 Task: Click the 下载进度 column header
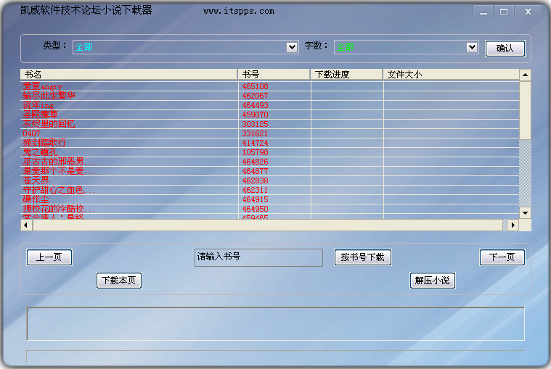point(346,75)
